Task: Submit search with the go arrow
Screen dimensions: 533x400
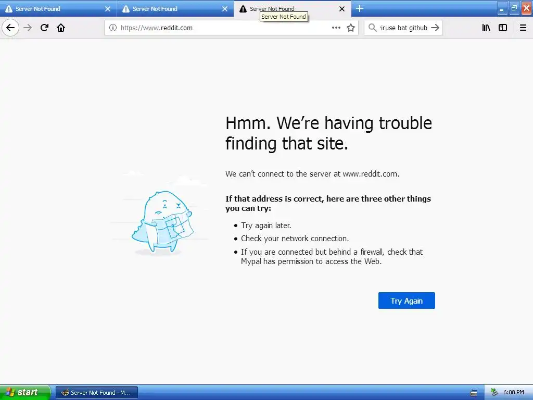Action: (x=435, y=28)
